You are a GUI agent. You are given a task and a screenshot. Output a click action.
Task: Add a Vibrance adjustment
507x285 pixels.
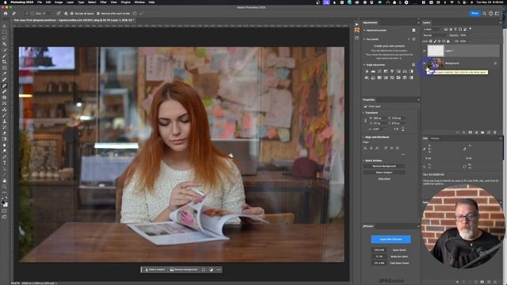click(392, 71)
